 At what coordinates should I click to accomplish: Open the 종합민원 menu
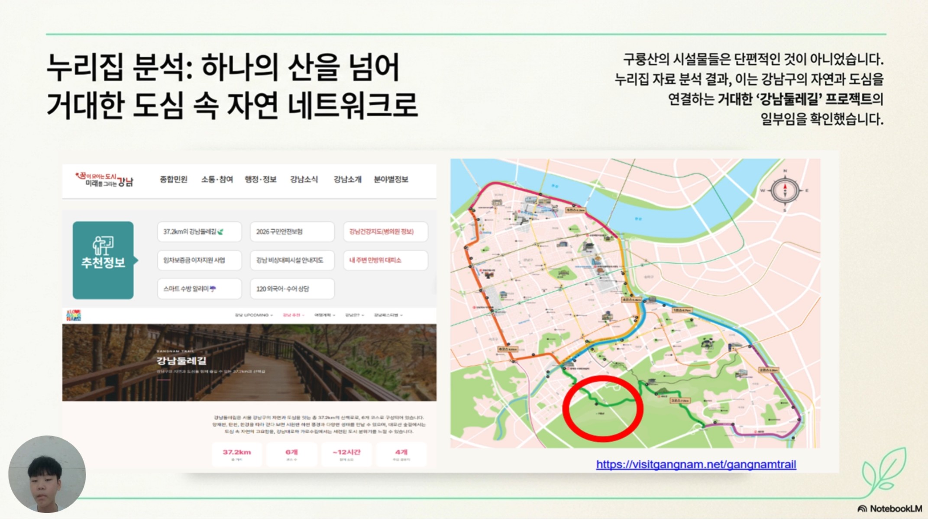(173, 179)
